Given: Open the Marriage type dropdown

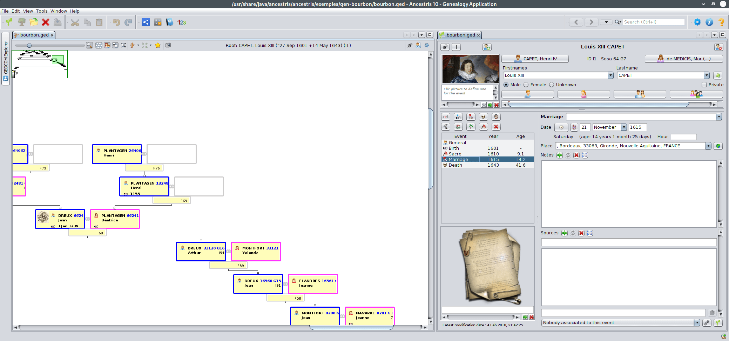Looking at the screenshot, I should [719, 117].
